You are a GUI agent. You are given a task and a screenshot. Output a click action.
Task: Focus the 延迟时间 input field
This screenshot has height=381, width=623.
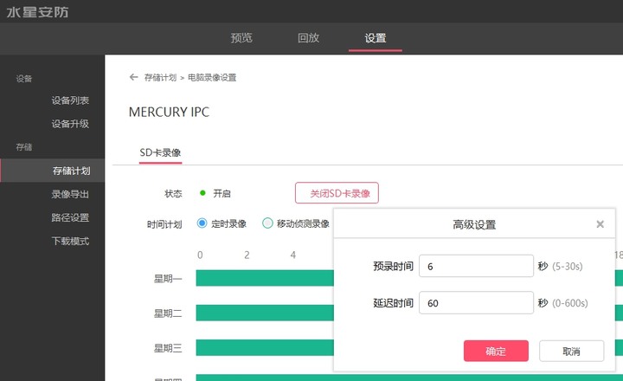[476, 303]
